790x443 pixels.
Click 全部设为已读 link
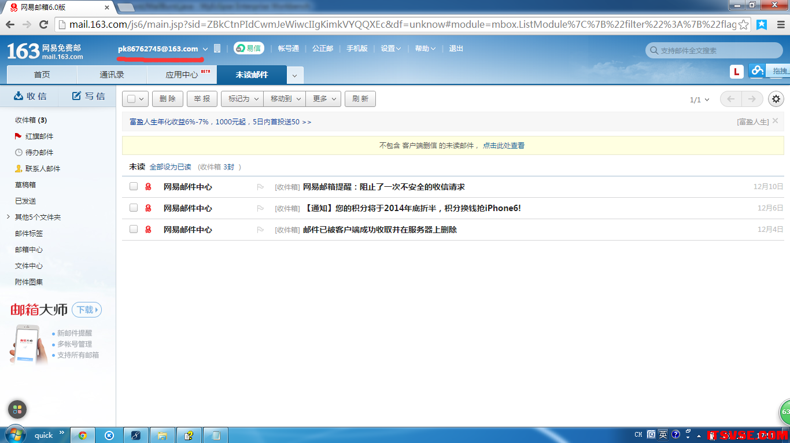(x=170, y=167)
